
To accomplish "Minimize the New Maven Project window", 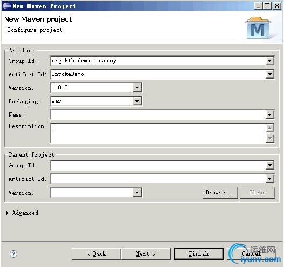I will pyautogui.click(x=259, y=6).
